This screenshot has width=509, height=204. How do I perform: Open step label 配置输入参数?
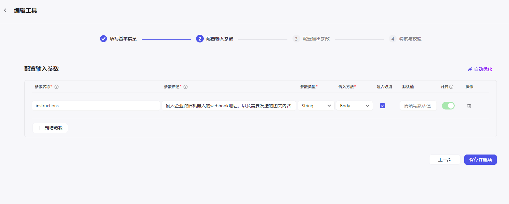click(x=220, y=39)
